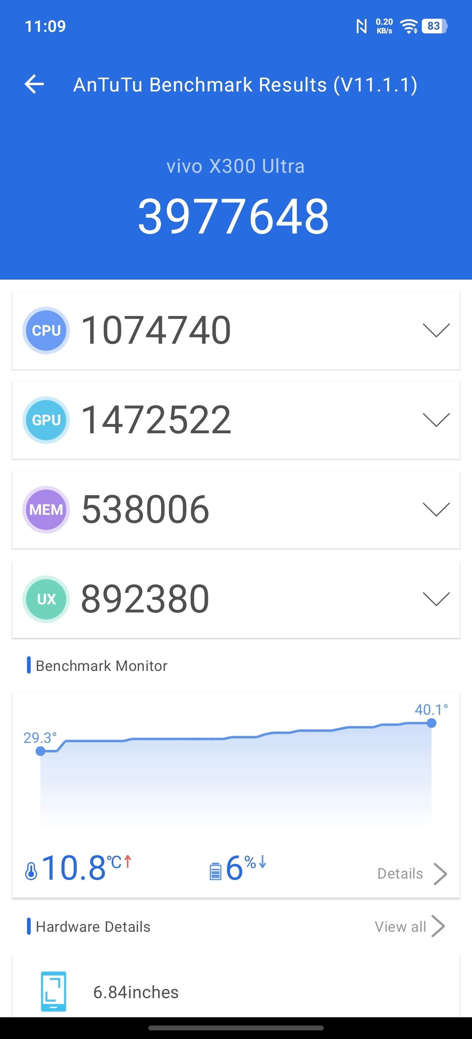Tap the 11:09 clock

click(x=45, y=26)
